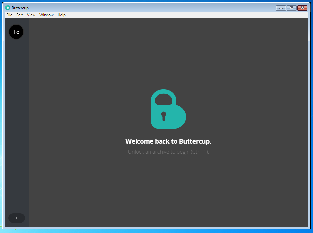Add a new archive with plus button
The width and height of the screenshot is (313, 233).
coord(17,218)
